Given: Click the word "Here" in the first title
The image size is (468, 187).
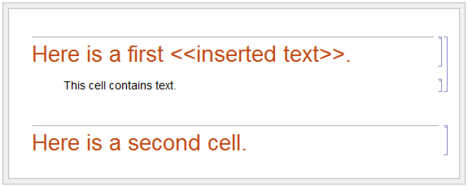Looking at the screenshot, I should click(x=50, y=54).
